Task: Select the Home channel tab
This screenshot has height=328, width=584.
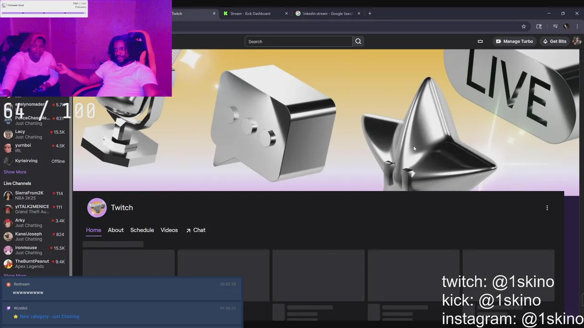Action: click(x=94, y=230)
